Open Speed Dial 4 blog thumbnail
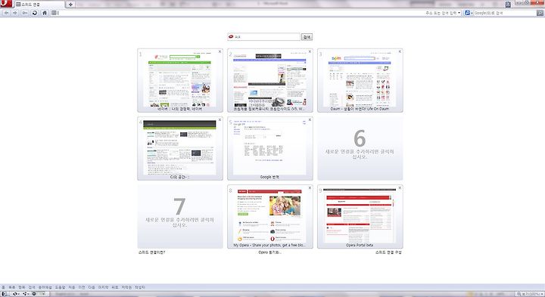This screenshot has height=297, width=545. pyautogui.click(x=180, y=148)
